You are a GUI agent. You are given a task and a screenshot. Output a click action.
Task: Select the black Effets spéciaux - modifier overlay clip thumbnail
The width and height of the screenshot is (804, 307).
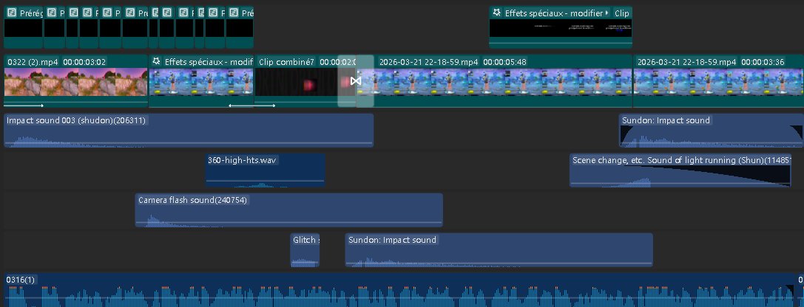[561, 28]
